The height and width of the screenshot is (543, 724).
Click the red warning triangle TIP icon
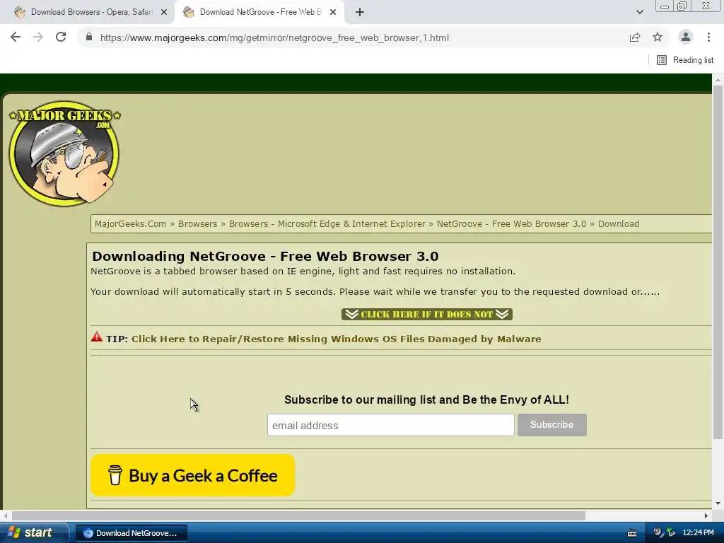[96, 337]
